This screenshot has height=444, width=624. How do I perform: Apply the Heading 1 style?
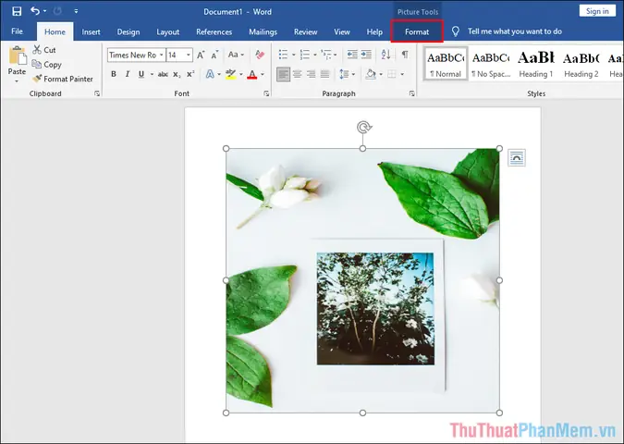click(x=535, y=64)
